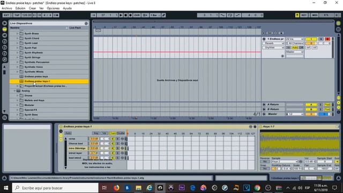The width and height of the screenshot is (343, 193).
Task: Expand the Synth Brass folder
Action: 17,33
